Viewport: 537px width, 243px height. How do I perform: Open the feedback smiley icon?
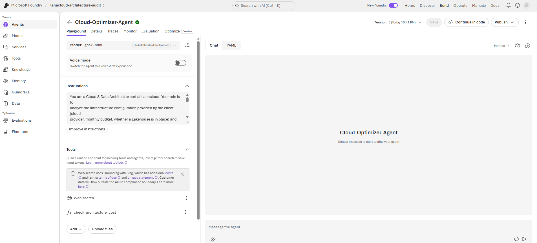point(518,5)
